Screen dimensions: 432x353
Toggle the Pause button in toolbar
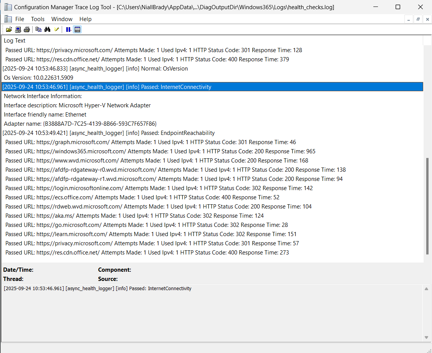coord(68,30)
